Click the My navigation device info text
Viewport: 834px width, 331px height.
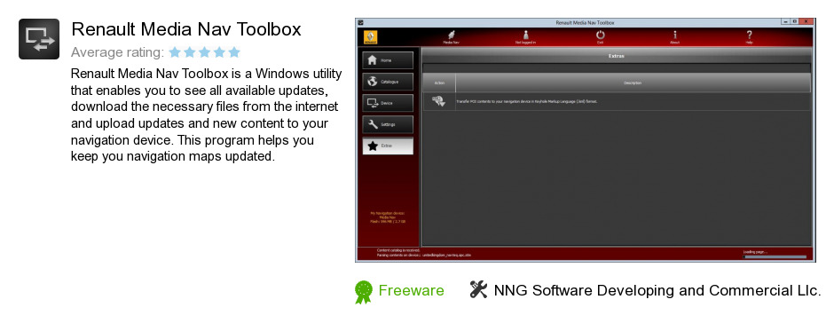click(x=387, y=217)
